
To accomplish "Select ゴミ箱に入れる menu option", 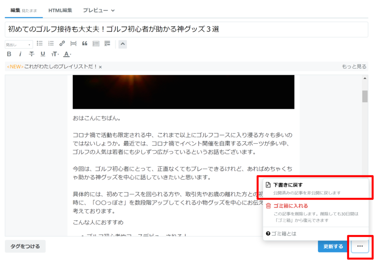I will click(x=316, y=213).
